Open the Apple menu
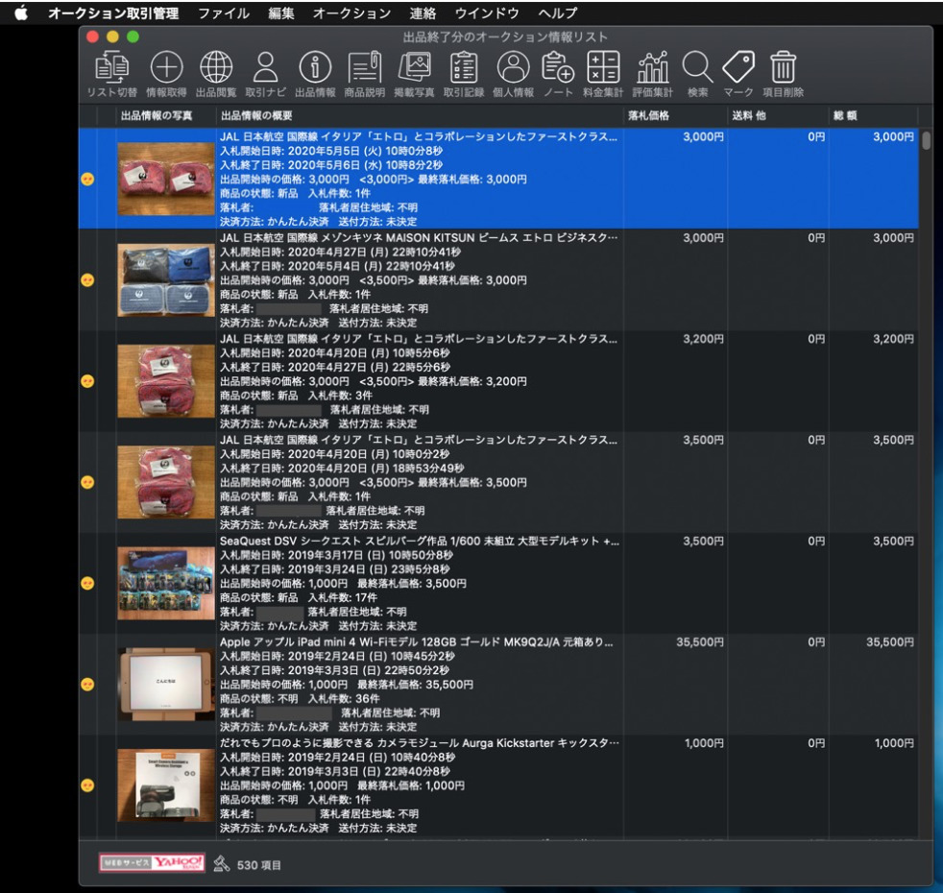 point(21,12)
